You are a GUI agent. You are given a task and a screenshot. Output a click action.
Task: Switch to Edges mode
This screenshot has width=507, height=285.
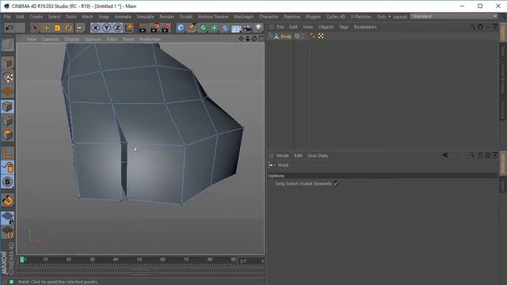(7, 120)
